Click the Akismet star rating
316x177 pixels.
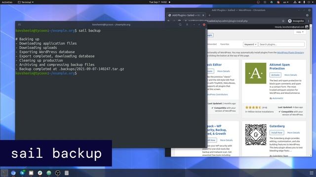[253, 107]
